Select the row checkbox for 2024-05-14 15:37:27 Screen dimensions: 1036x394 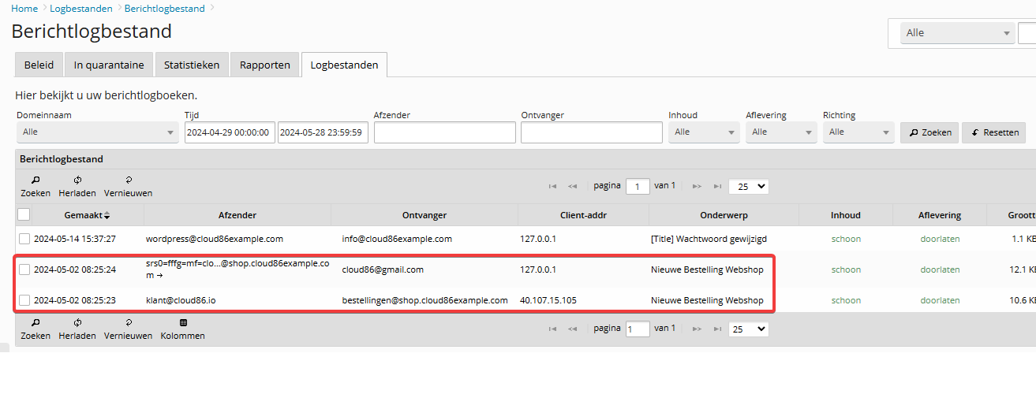(x=24, y=239)
